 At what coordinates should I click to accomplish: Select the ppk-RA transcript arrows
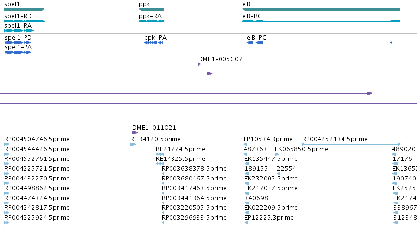[x=151, y=21]
